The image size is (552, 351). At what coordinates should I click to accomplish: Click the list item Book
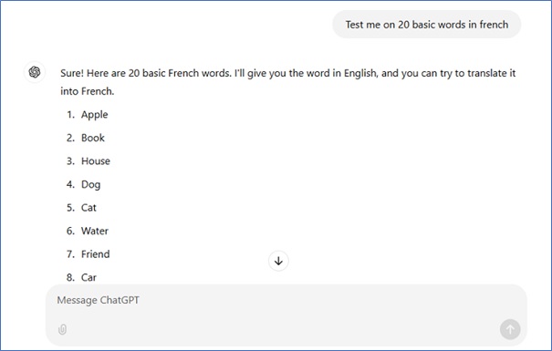click(x=93, y=138)
